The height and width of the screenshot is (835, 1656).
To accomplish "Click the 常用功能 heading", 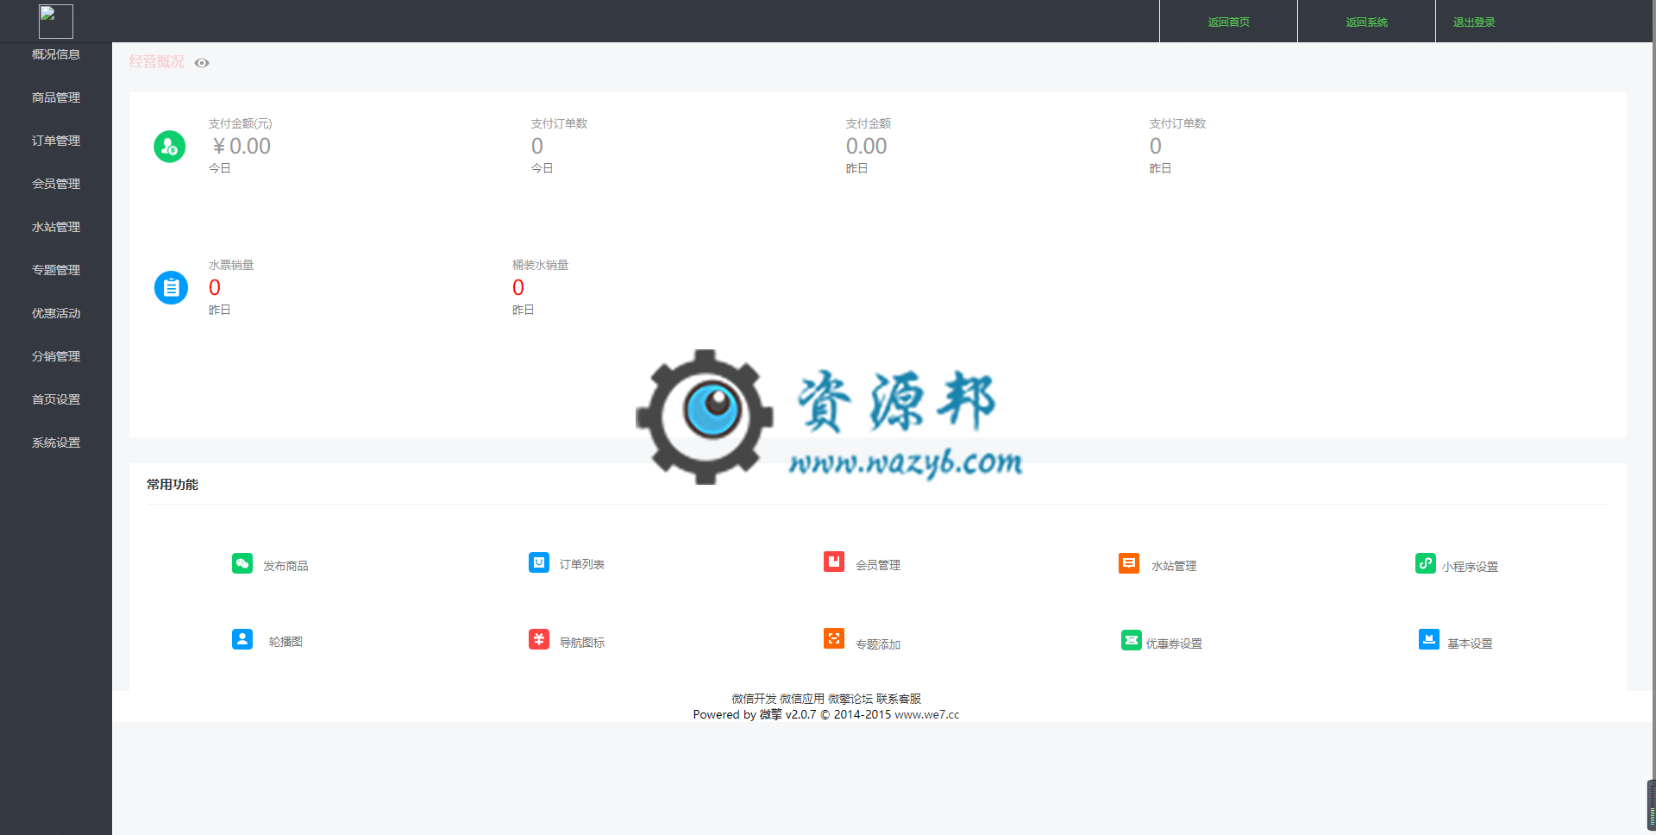I will pos(172,485).
